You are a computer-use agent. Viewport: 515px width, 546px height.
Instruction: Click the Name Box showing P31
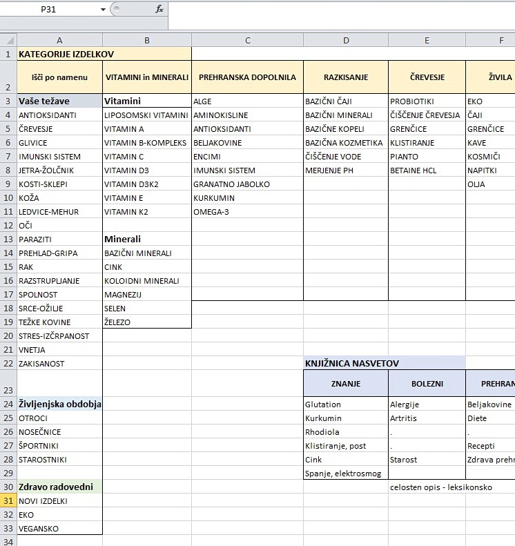pos(50,10)
